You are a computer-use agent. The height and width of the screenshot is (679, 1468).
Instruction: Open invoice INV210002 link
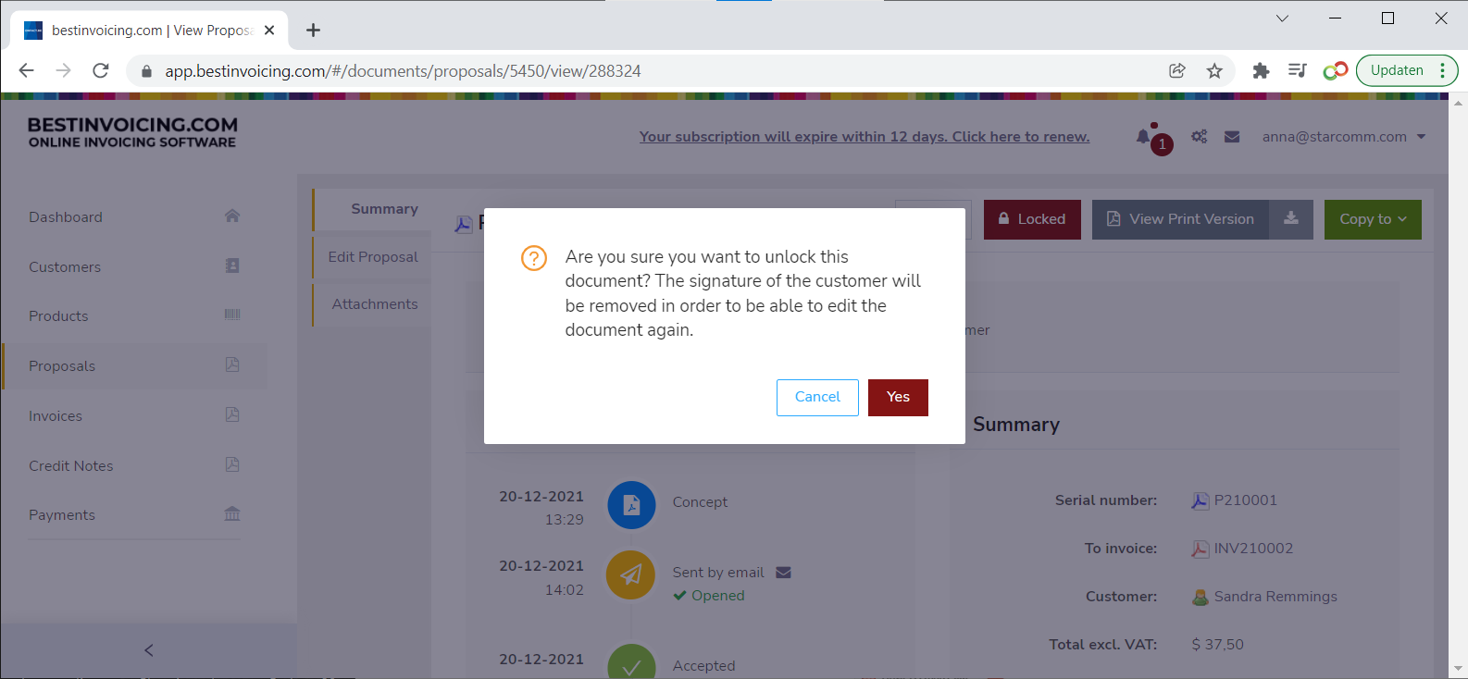(x=1252, y=549)
